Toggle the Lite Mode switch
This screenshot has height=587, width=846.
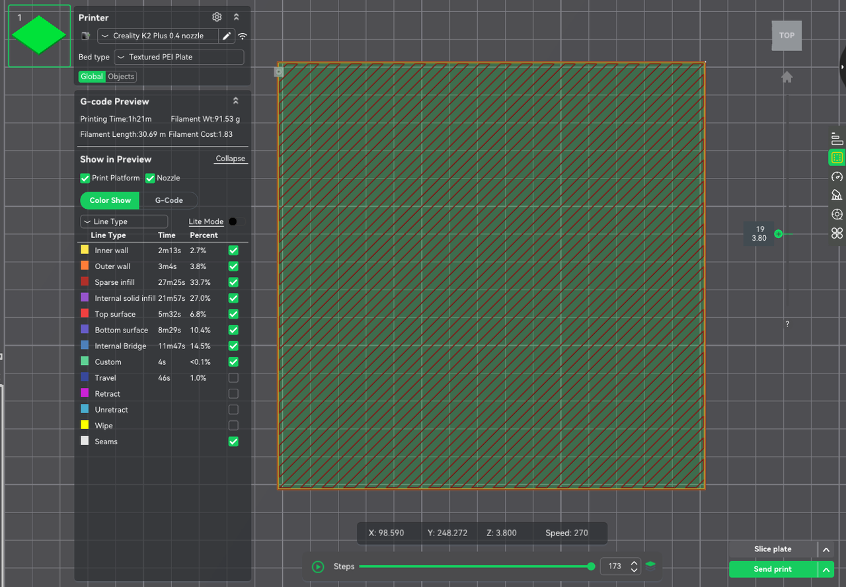tap(236, 221)
